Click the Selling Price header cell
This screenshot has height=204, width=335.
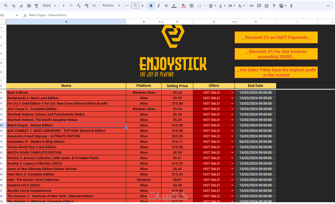[177, 86]
